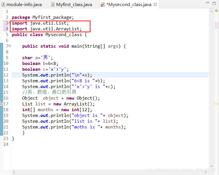This screenshot has width=219, height=175.
Task: Click line number 1 in the gutter
Action: click(7, 12)
